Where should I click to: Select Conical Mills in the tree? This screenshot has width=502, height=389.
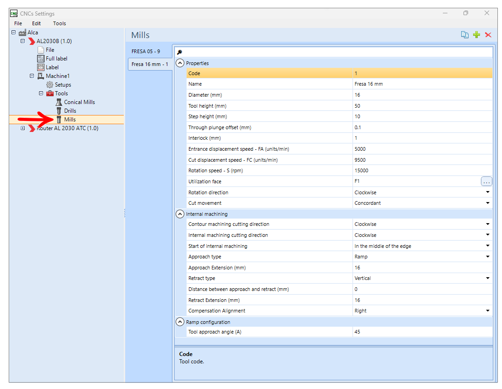pos(79,102)
